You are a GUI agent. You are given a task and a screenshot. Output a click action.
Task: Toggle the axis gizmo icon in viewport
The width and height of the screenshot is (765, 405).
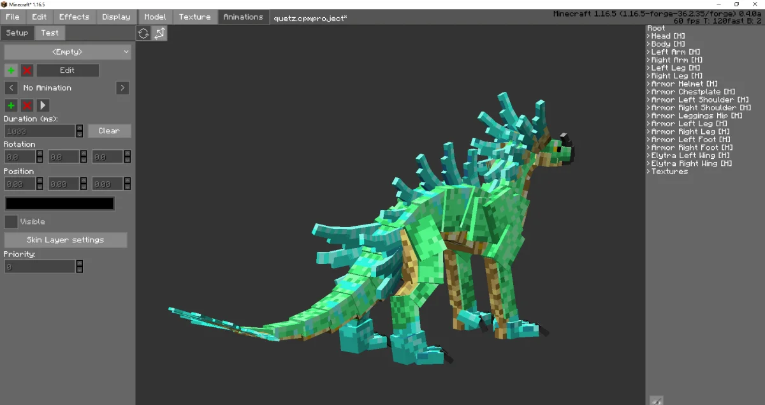coord(159,33)
